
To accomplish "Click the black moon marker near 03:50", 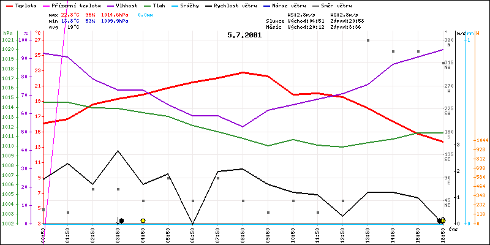I will pos(121,221).
